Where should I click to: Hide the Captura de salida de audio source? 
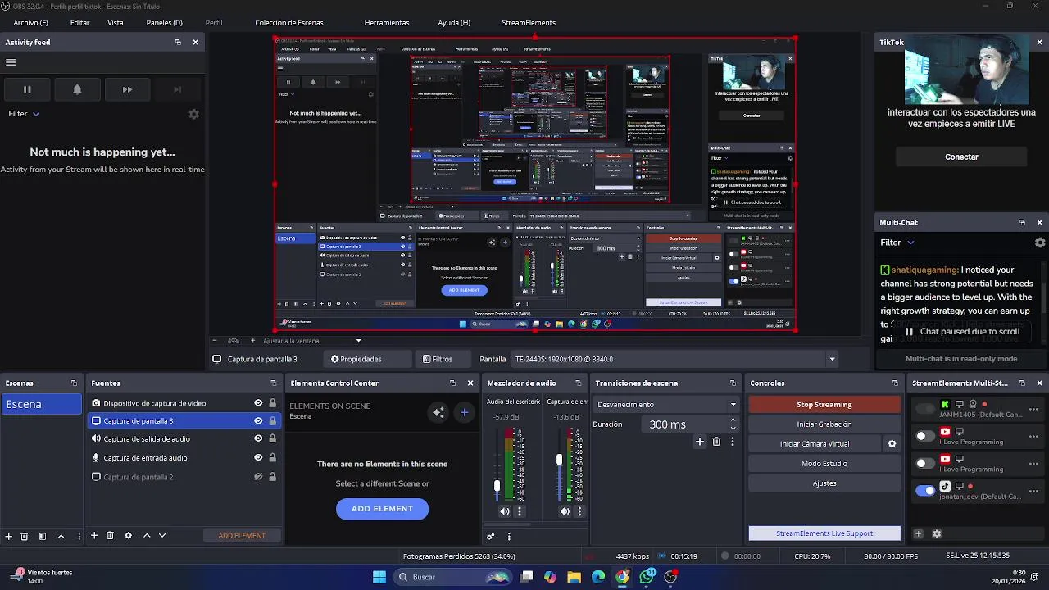tap(258, 439)
